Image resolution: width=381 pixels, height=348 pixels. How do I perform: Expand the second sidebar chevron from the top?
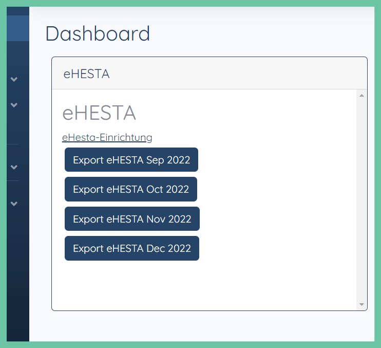coord(14,105)
